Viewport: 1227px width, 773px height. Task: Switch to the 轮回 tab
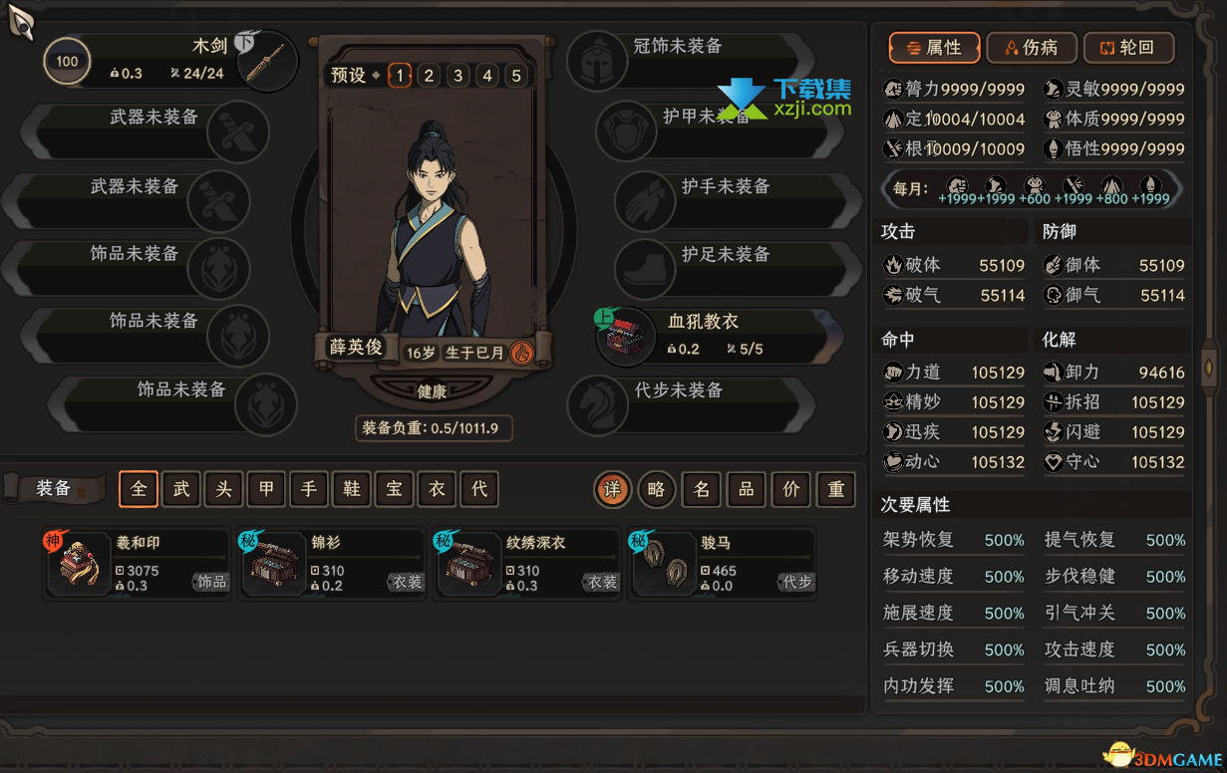1128,48
